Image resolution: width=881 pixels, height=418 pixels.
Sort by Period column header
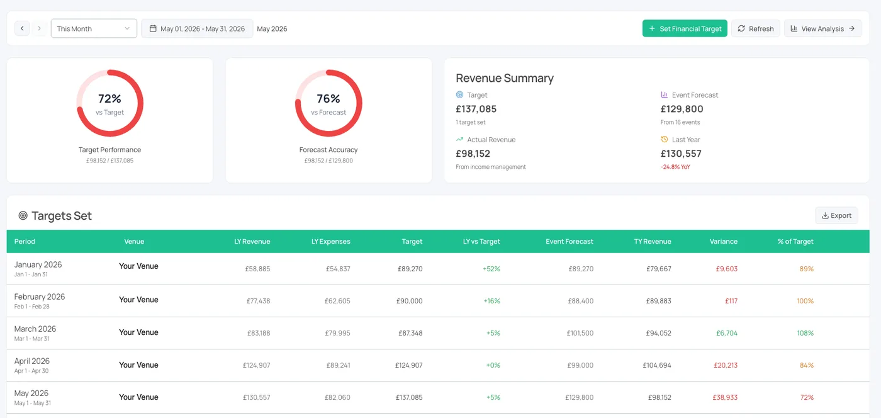(25, 242)
